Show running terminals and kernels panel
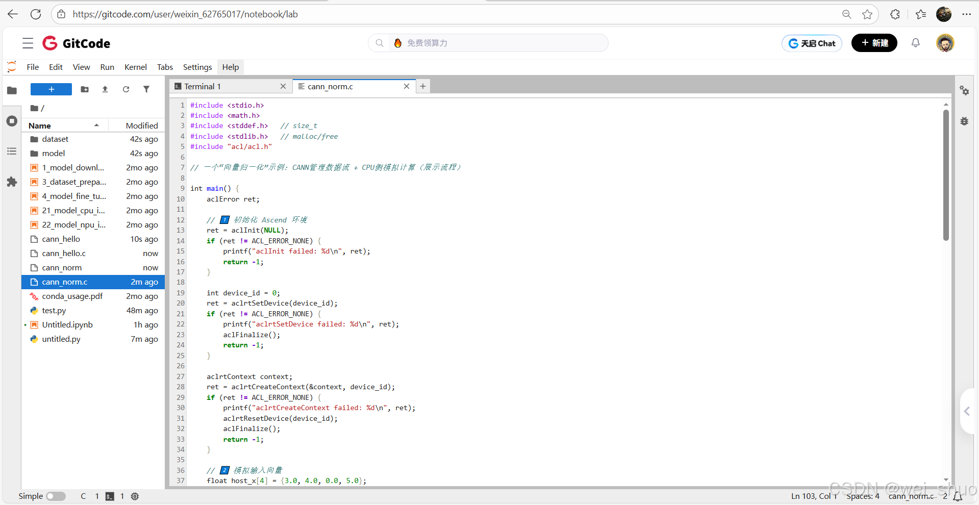The image size is (979, 505). pos(12,121)
